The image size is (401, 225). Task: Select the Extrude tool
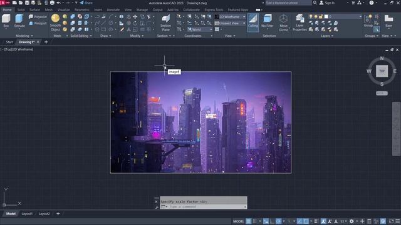pos(19,21)
